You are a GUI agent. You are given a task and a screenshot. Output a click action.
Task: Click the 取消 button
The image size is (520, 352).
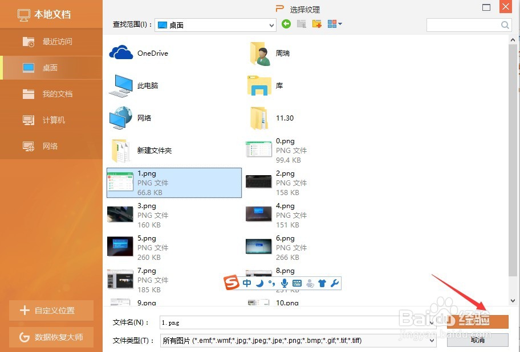[478, 340]
